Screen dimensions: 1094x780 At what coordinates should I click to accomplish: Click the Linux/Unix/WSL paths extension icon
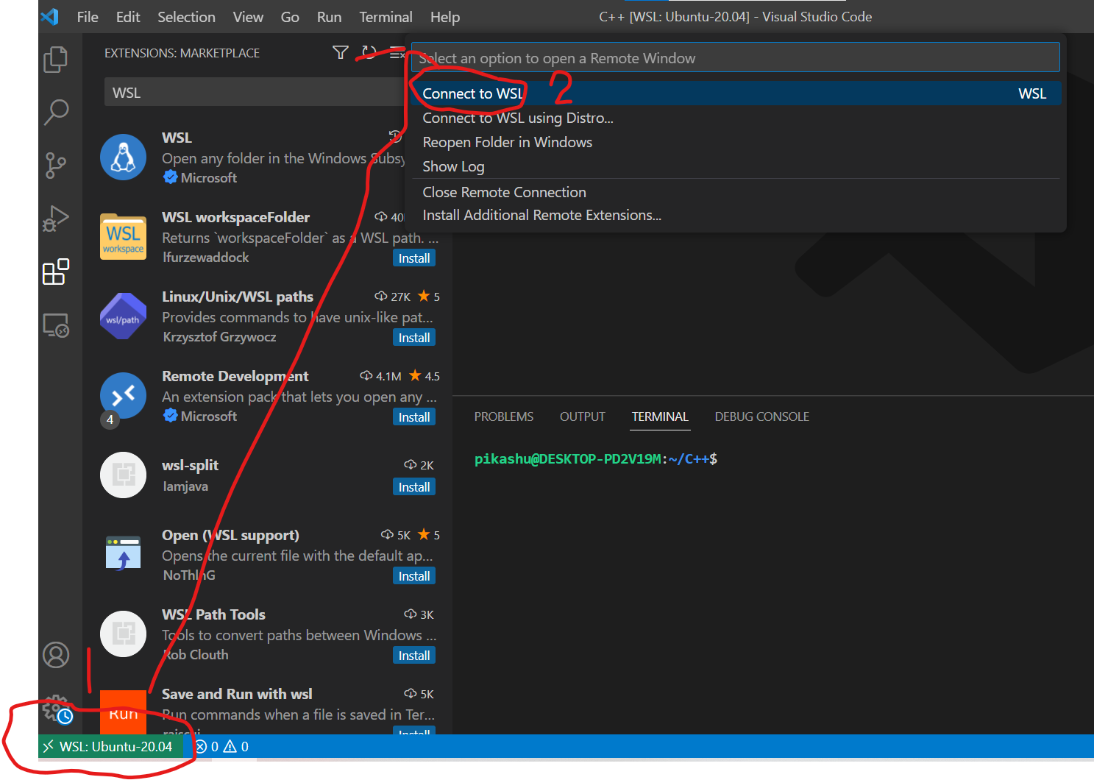123,316
